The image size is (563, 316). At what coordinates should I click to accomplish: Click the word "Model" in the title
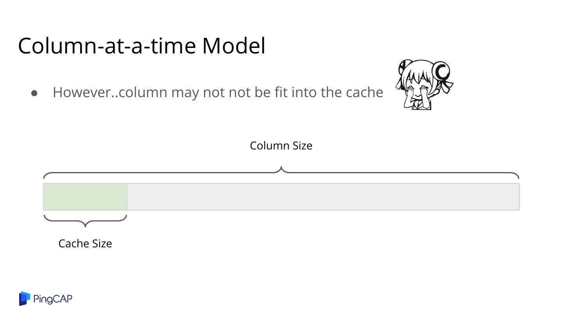click(233, 46)
